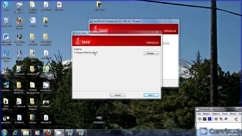Open TrueView desktop shortcut
This screenshot has height=136, width=242.
tap(6, 87)
